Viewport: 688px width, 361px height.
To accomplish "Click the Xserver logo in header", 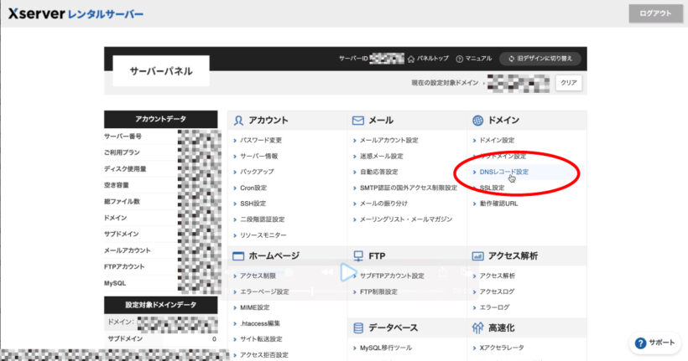I will (x=76, y=14).
